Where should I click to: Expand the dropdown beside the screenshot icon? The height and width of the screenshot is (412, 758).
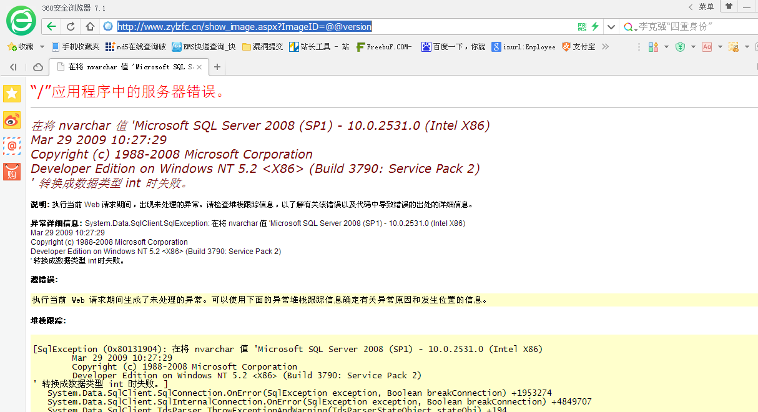tap(747, 47)
